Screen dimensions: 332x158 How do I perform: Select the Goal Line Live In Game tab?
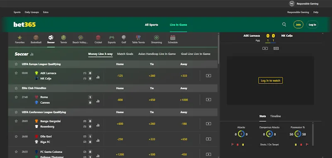[x=195, y=54]
